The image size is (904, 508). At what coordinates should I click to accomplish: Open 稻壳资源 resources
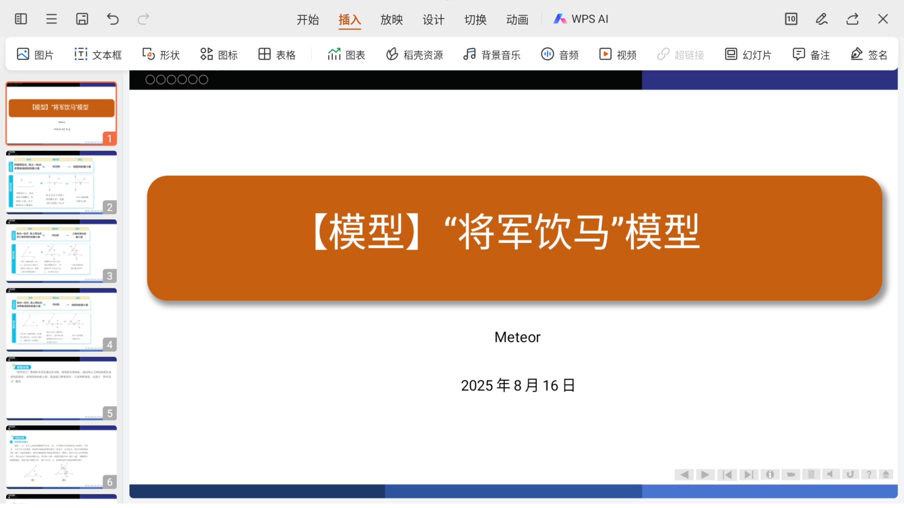pos(414,55)
